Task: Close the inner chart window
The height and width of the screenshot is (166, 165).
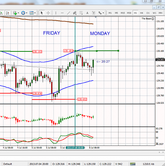Action: coord(163,7)
